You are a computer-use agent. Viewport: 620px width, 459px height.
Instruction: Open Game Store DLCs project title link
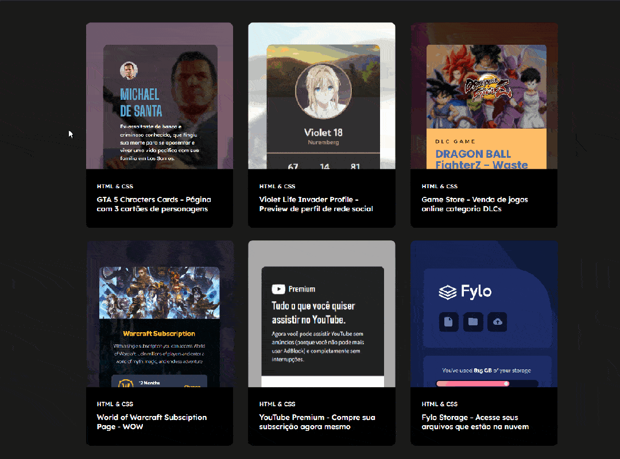click(x=475, y=204)
